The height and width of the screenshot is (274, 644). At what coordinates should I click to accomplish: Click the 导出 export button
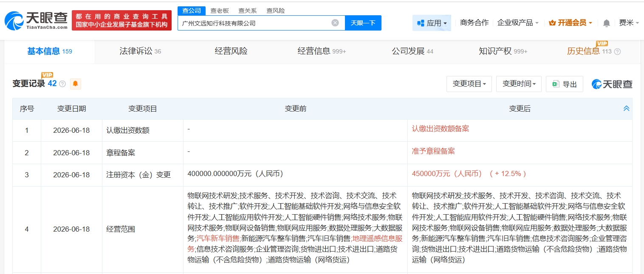click(x=565, y=84)
